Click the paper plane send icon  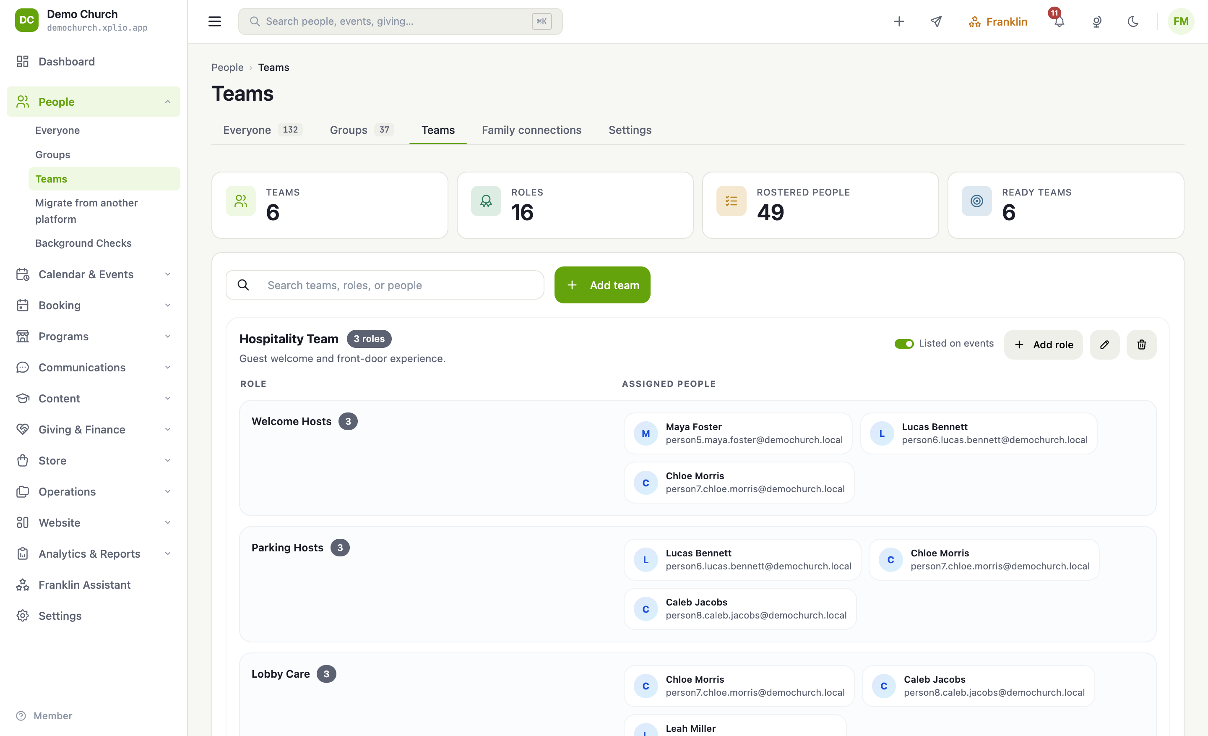click(936, 21)
